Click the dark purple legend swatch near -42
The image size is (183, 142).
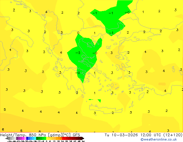[17, 138]
